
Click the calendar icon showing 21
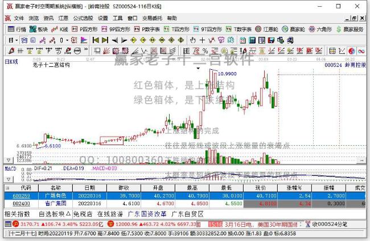click(x=243, y=40)
